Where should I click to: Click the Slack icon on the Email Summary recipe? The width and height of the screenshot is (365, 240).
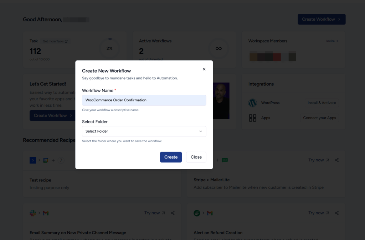point(33,213)
